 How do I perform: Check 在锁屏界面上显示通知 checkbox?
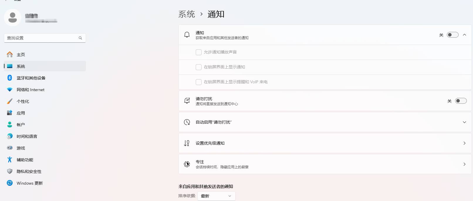click(199, 67)
